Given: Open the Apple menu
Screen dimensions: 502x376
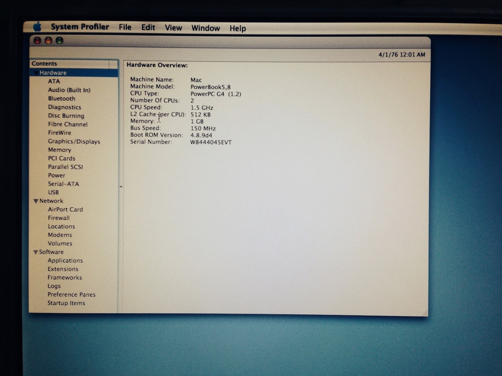Looking at the screenshot, I should point(37,26).
